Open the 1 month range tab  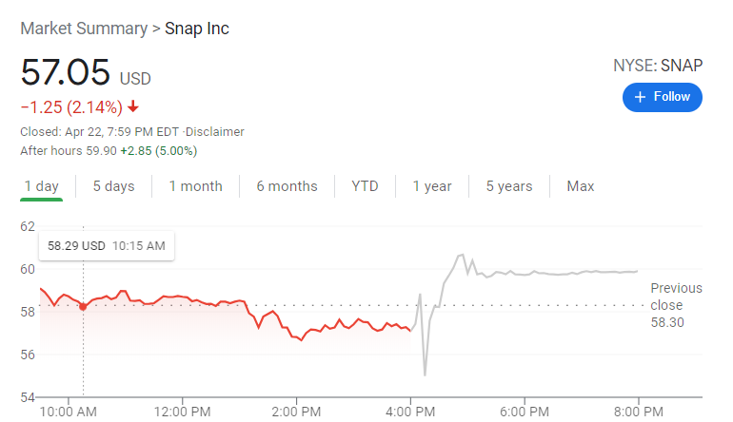(195, 186)
